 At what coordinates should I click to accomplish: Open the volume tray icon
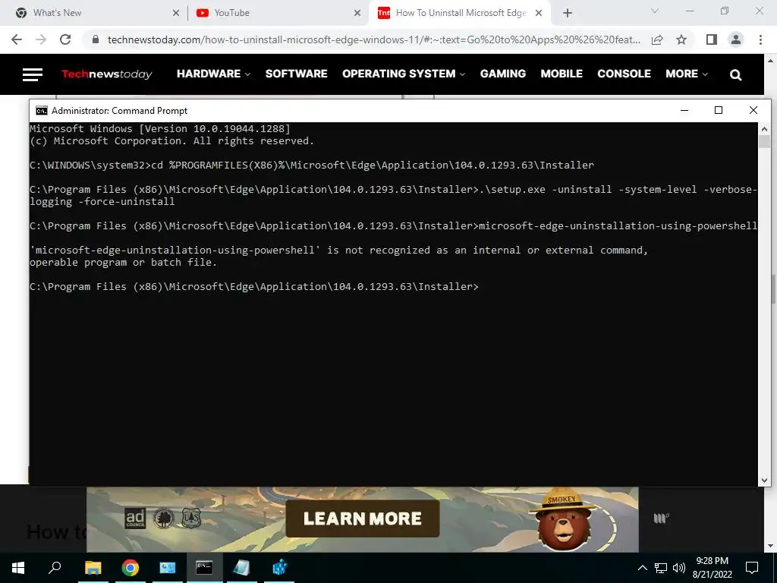click(679, 568)
